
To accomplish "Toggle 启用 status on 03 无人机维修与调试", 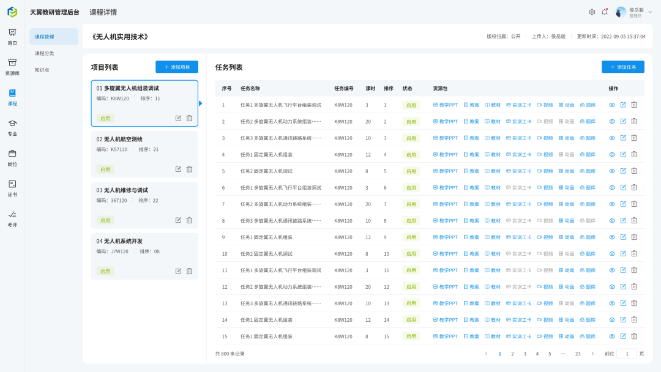I will click(105, 220).
